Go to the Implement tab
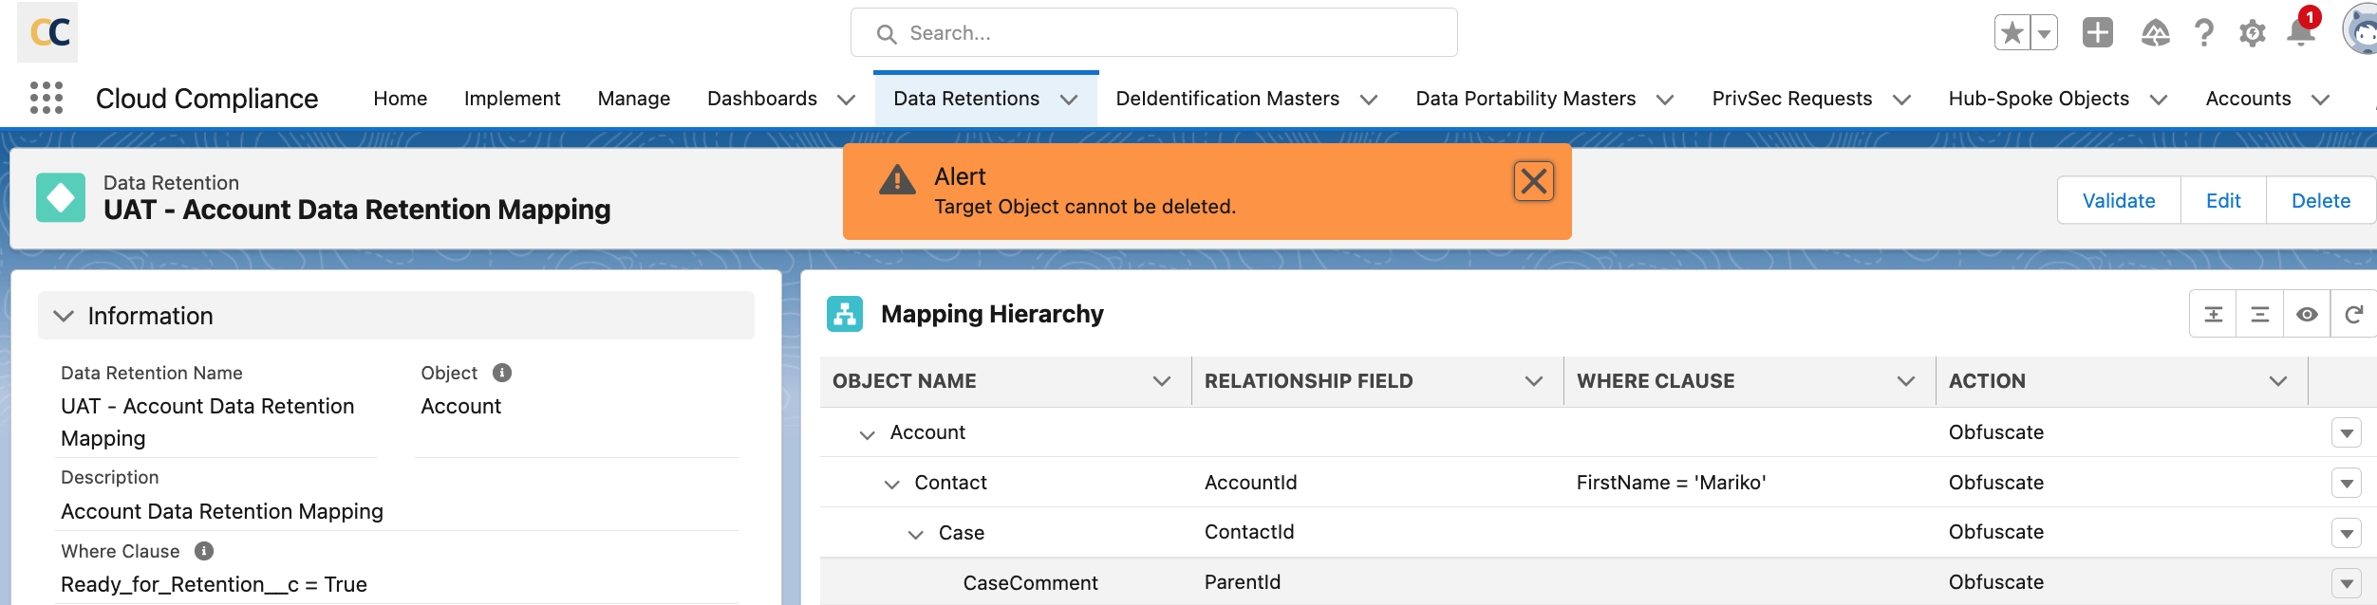The height and width of the screenshot is (605, 2377). pos(512,99)
